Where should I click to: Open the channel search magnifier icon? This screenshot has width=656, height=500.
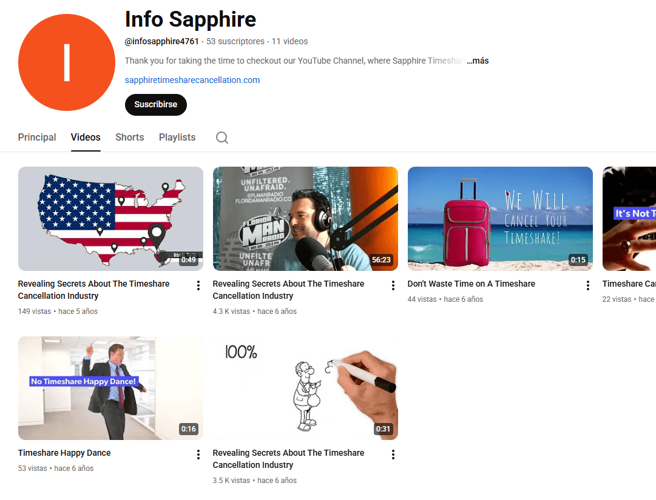click(x=221, y=138)
